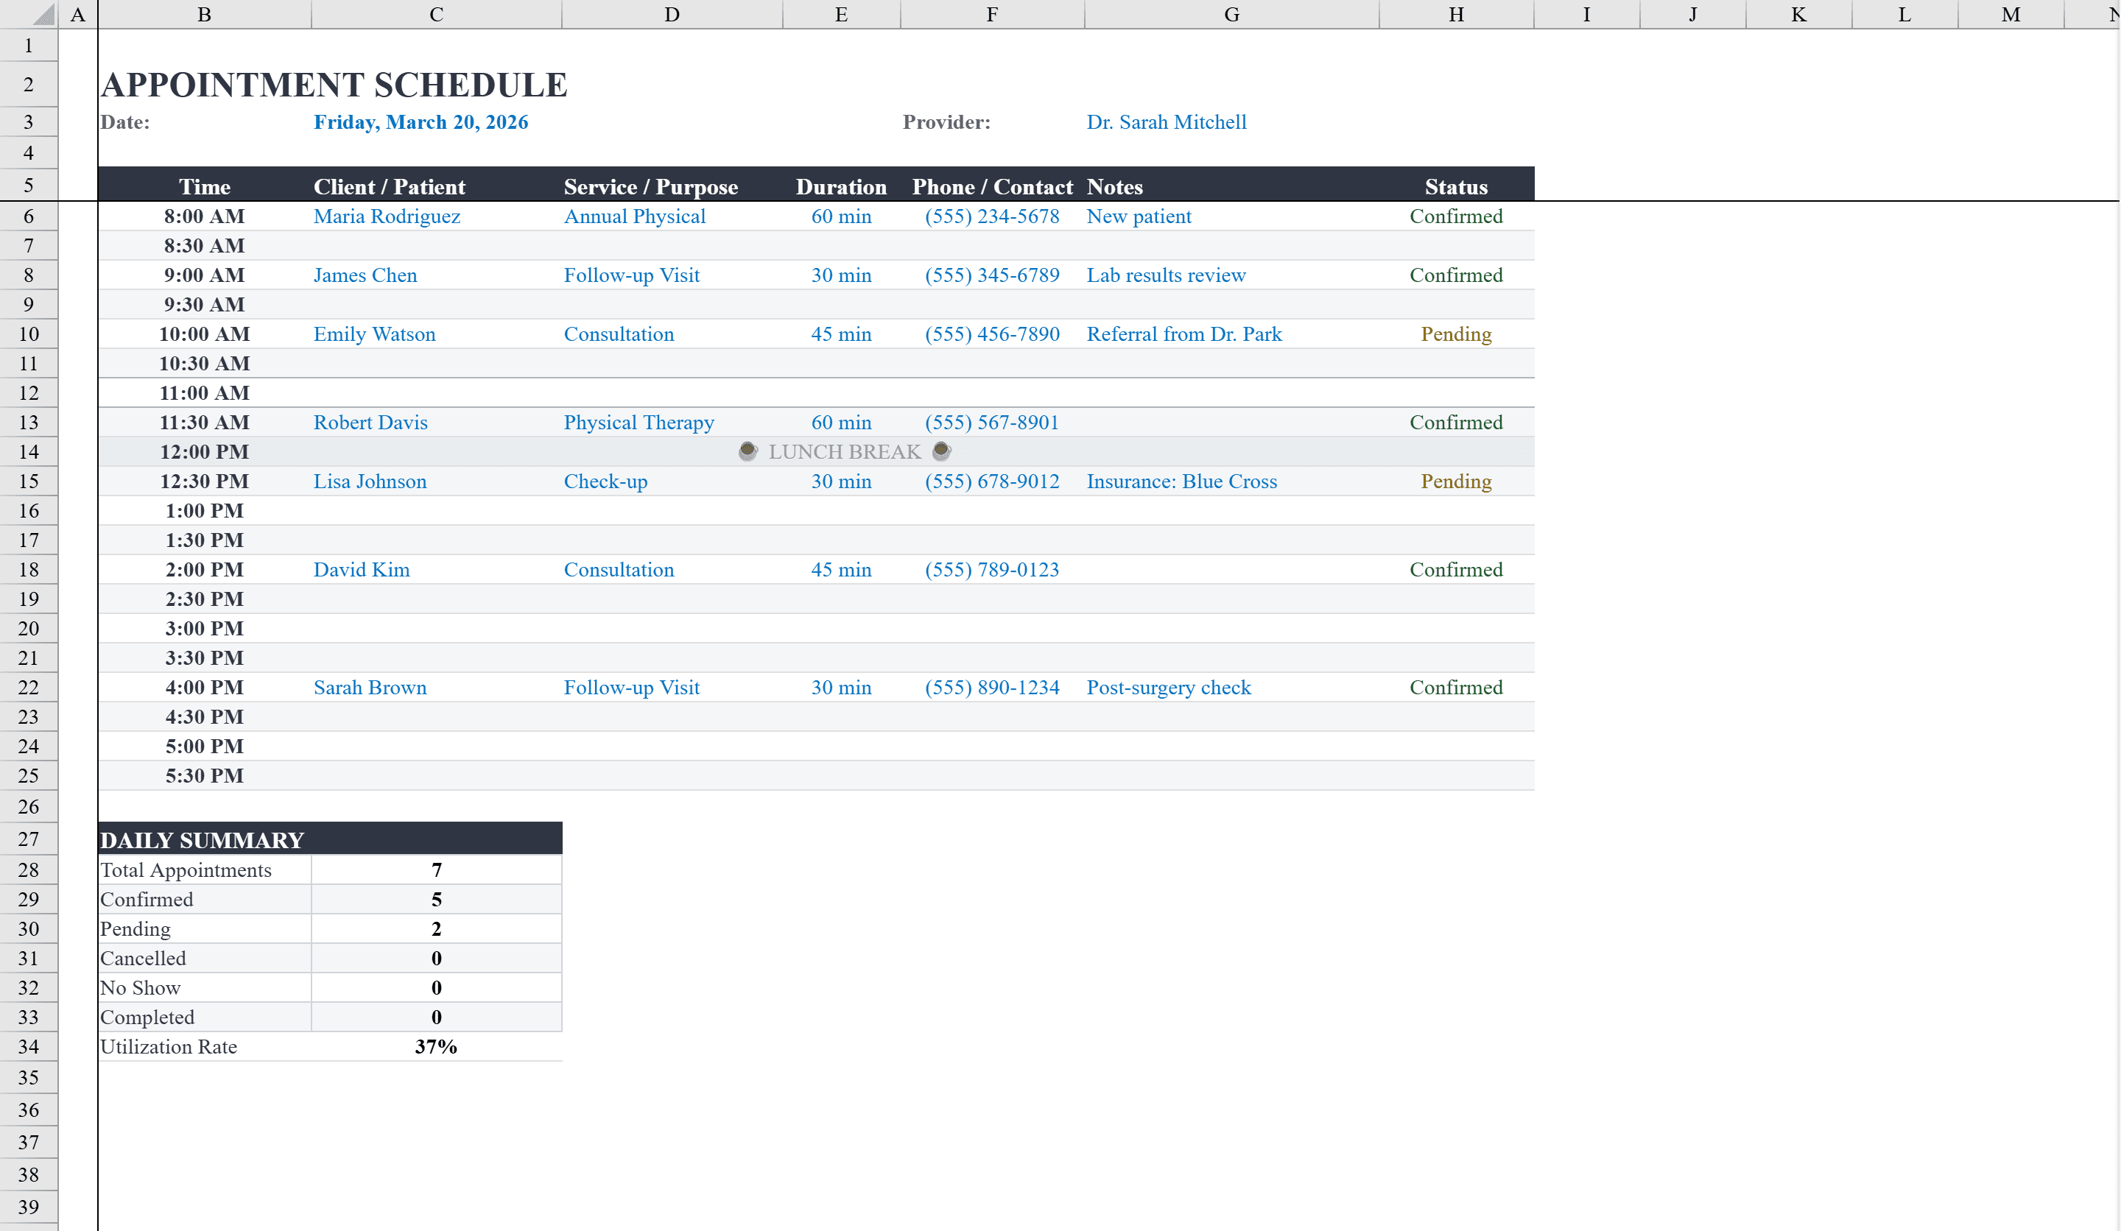Click the Dr. Sarah Mitchell provider name
Image resolution: width=2121 pixels, height=1231 pixels.
click(1167, 122)
